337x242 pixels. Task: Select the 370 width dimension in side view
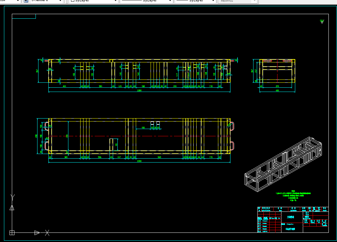point(277,86)
